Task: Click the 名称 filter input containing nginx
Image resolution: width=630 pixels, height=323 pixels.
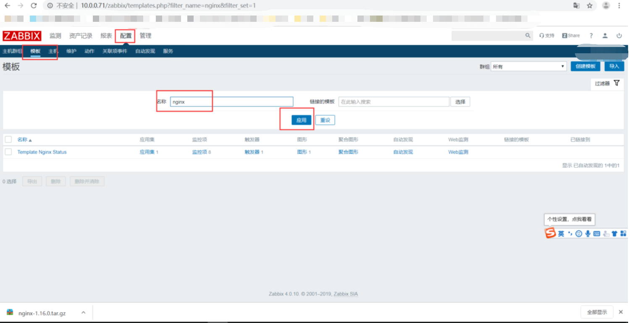Action: click(231, 102)
